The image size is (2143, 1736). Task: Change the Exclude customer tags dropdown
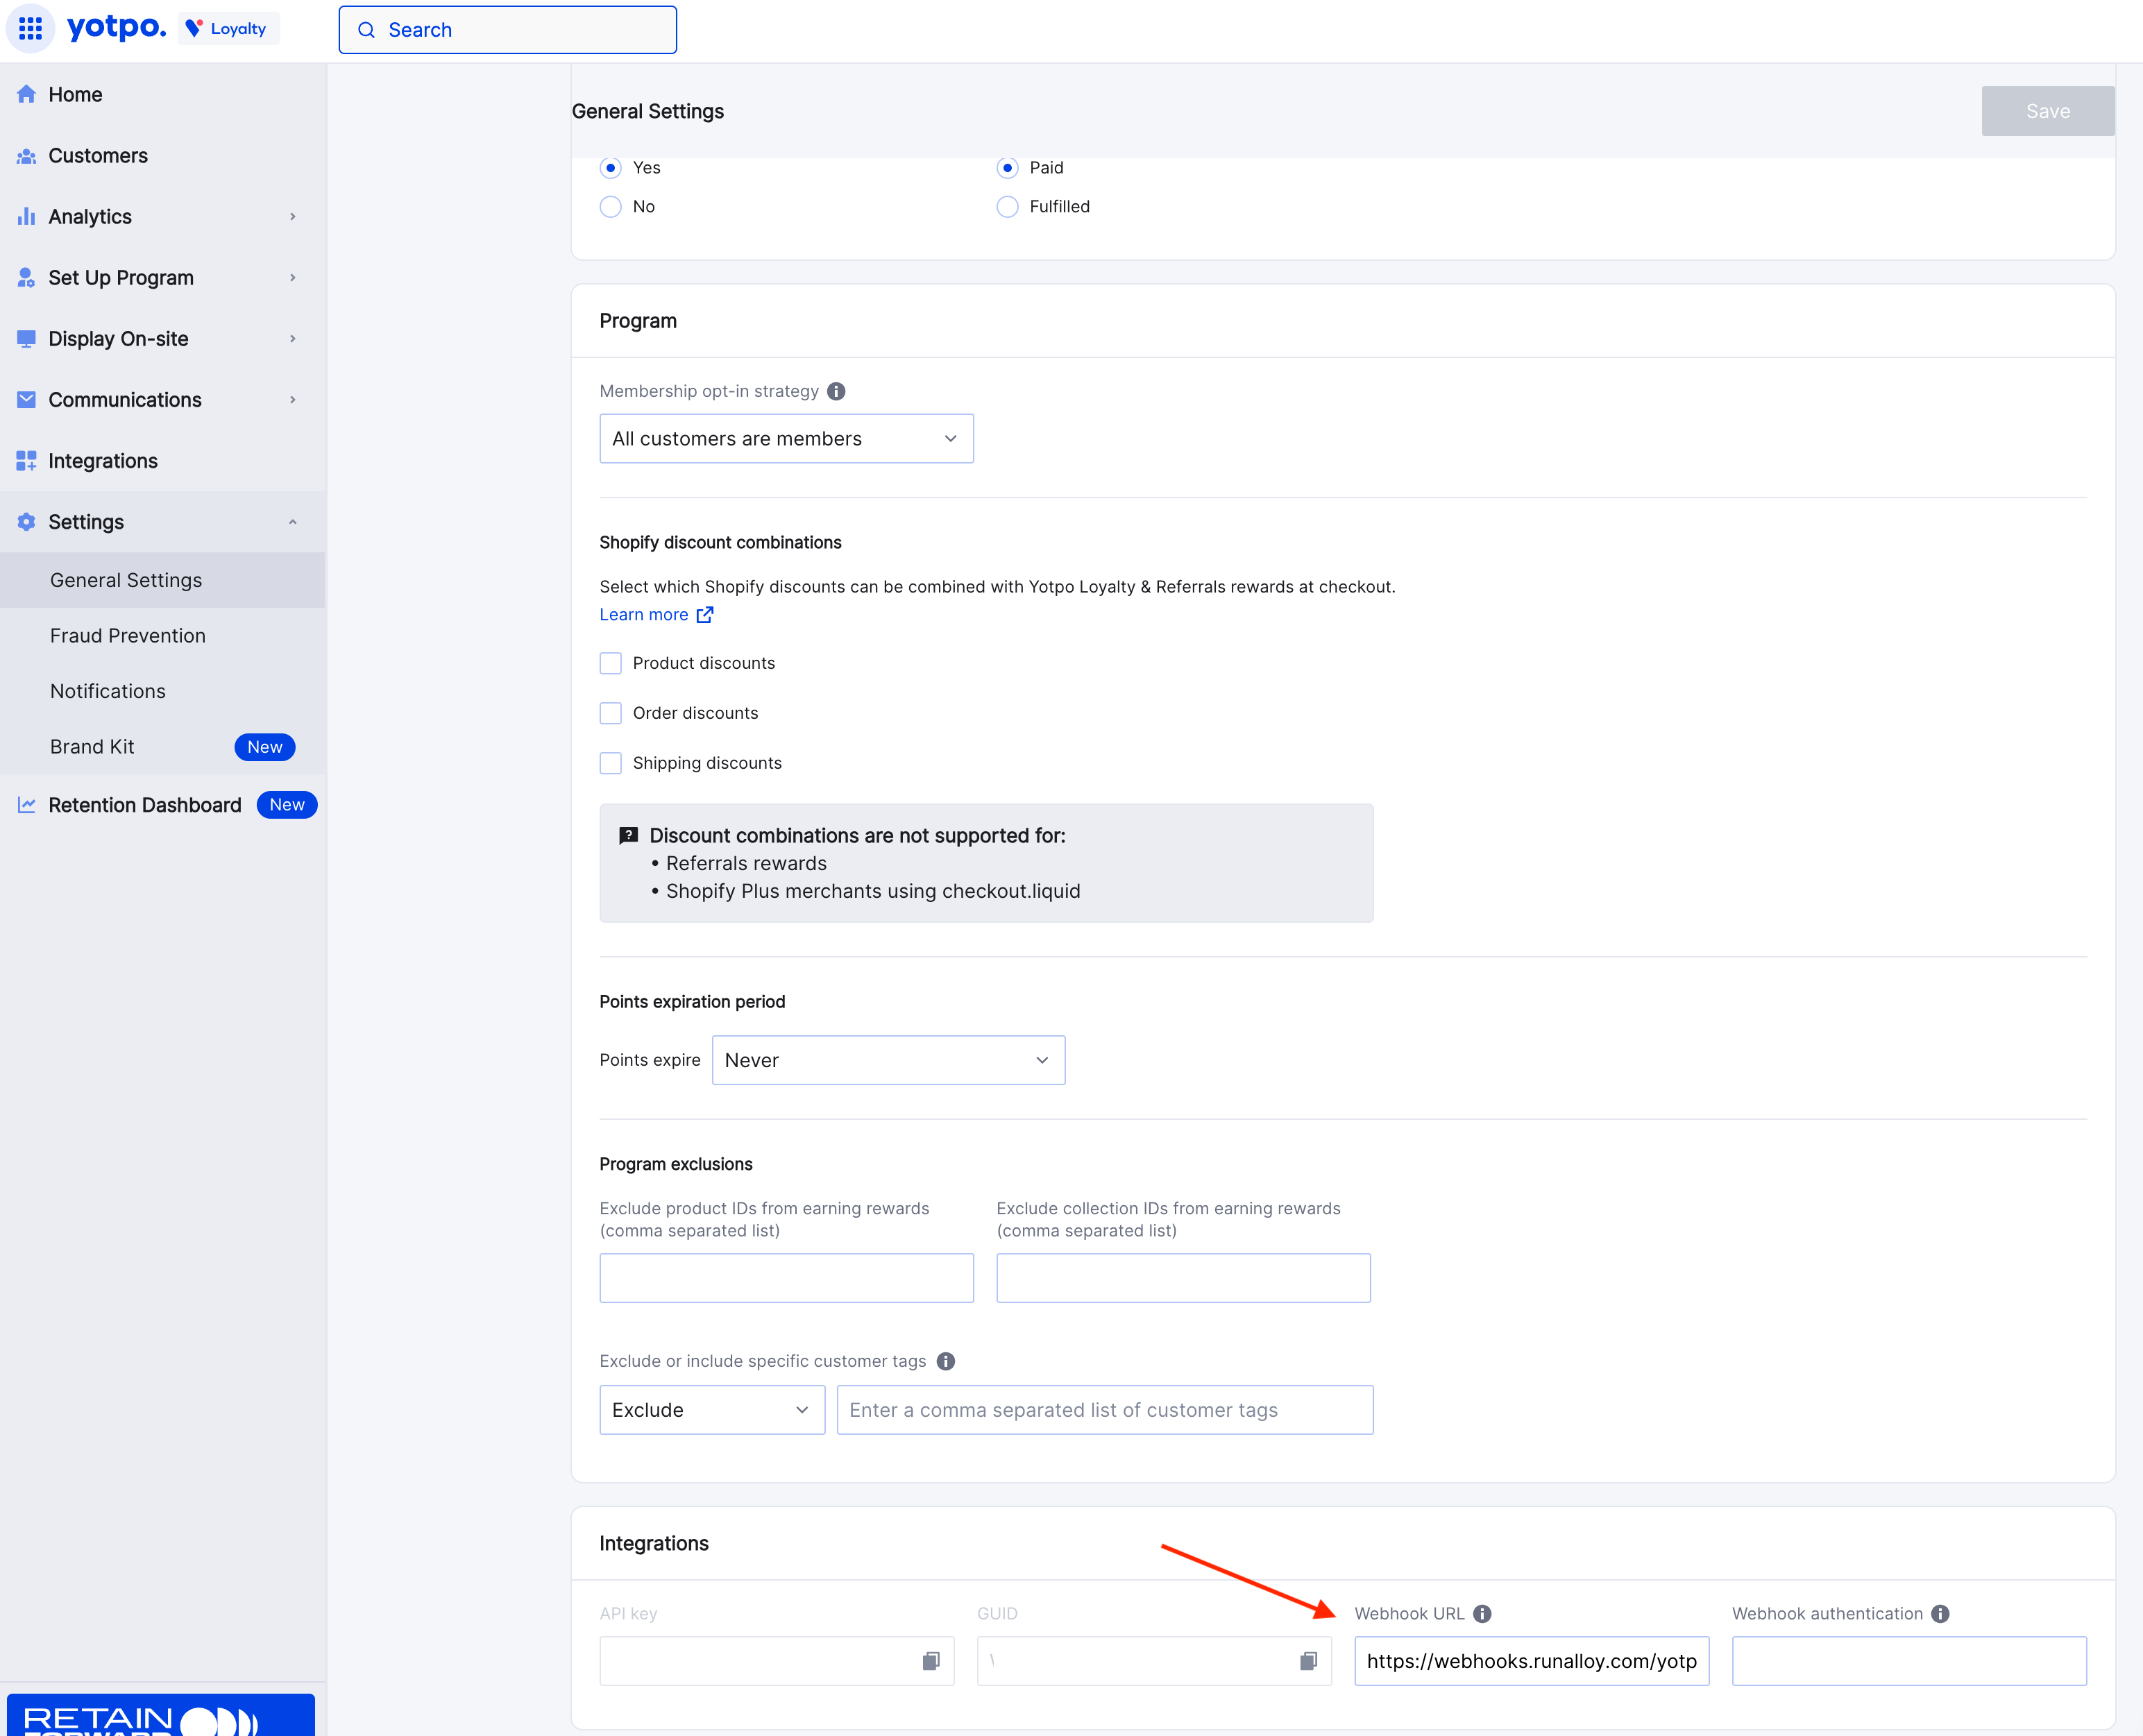tap(711, 1409)
